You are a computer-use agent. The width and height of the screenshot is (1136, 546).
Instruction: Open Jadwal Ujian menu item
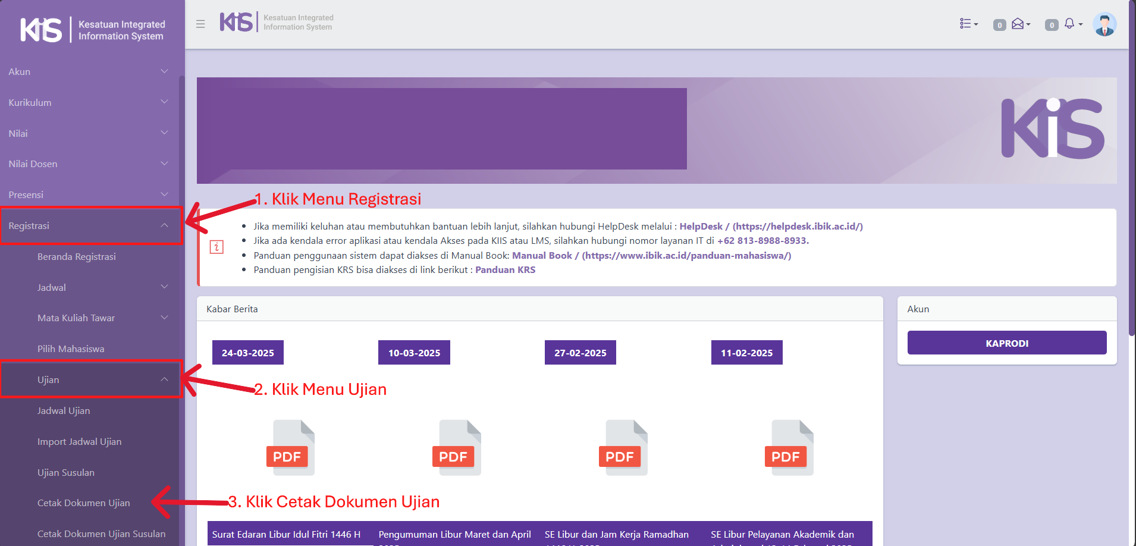[64, 410]
